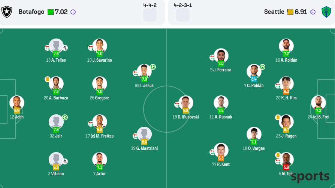
Task: Open Botafogo rating info icon
Action: click(73, 12)
